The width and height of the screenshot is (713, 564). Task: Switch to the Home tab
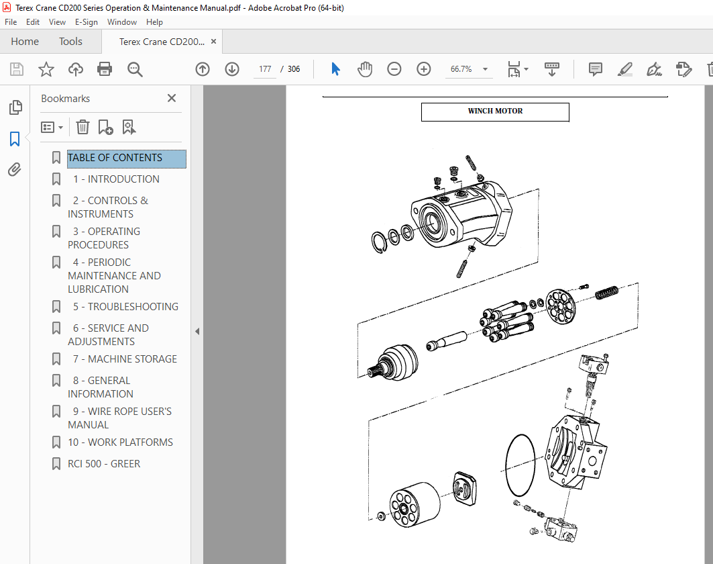[25, 42]
